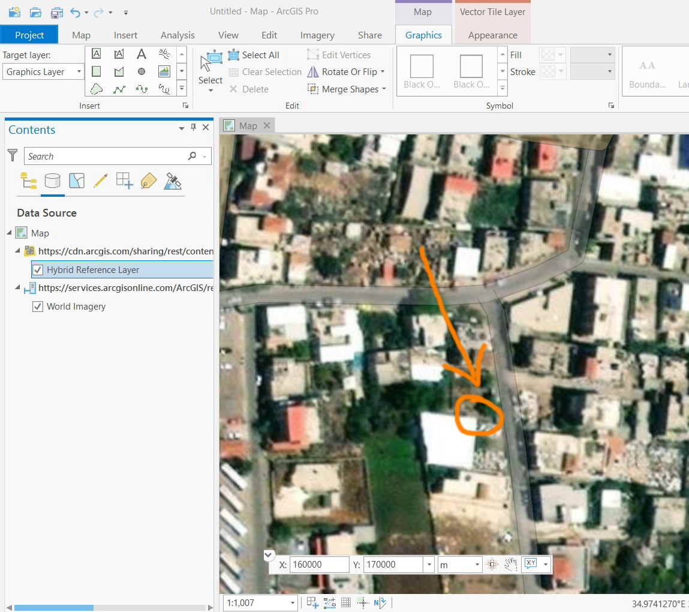This screenshot has width=689, height=612.
Task: Click the X coordinate input field
Action: pyautogui.click(x=319, y=565)
